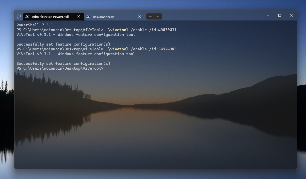Click the administrator shield icon
306x179 pixels.
coord(19,16)
